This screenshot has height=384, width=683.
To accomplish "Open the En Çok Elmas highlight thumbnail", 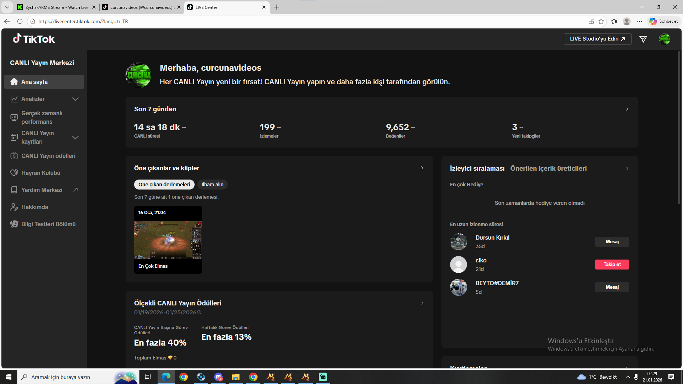I will pyautogui.click(x=168, y=240).
